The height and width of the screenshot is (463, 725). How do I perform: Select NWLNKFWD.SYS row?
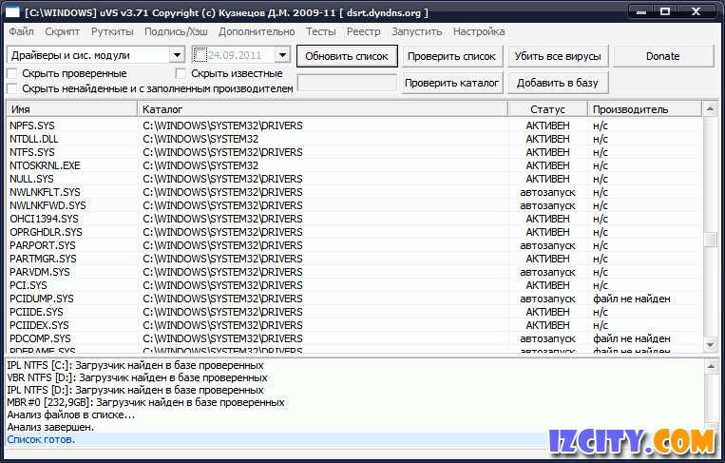355,205
